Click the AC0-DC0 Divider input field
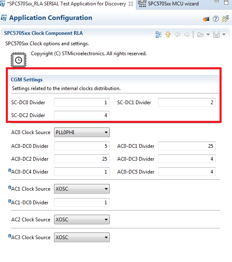Image resolution: width=232 pixels, height=262 pixels. (82, 146)
